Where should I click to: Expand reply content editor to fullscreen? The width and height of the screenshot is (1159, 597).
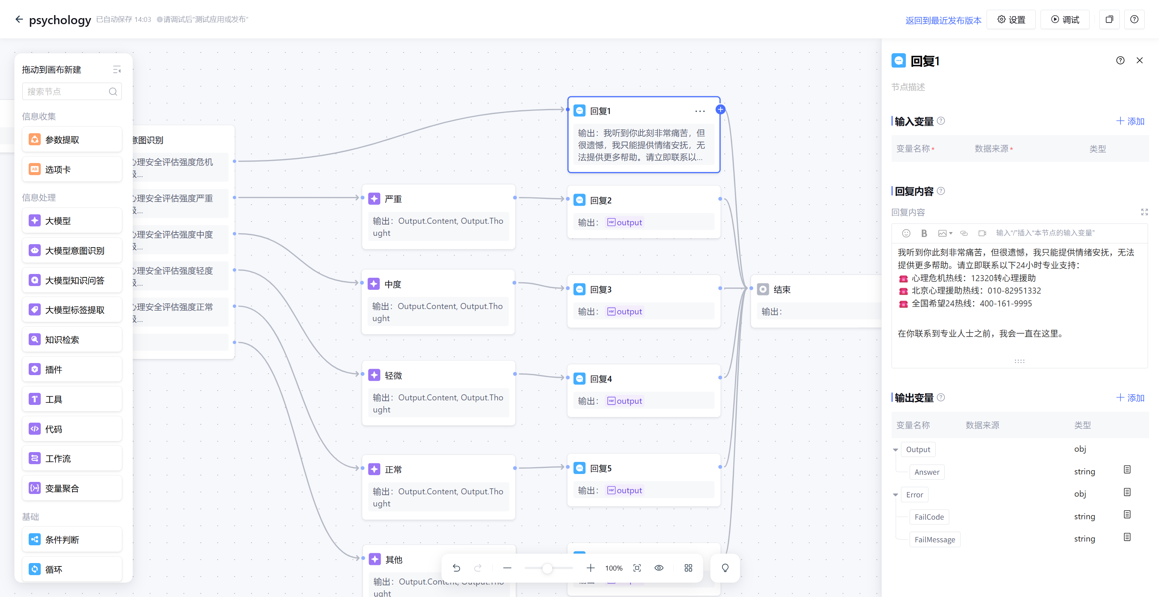[1144, 212]
